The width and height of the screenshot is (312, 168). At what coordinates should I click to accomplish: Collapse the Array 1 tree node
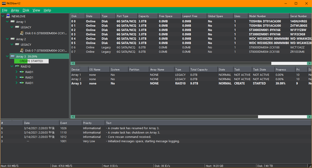pyautogui.click(x=7, y=22)
